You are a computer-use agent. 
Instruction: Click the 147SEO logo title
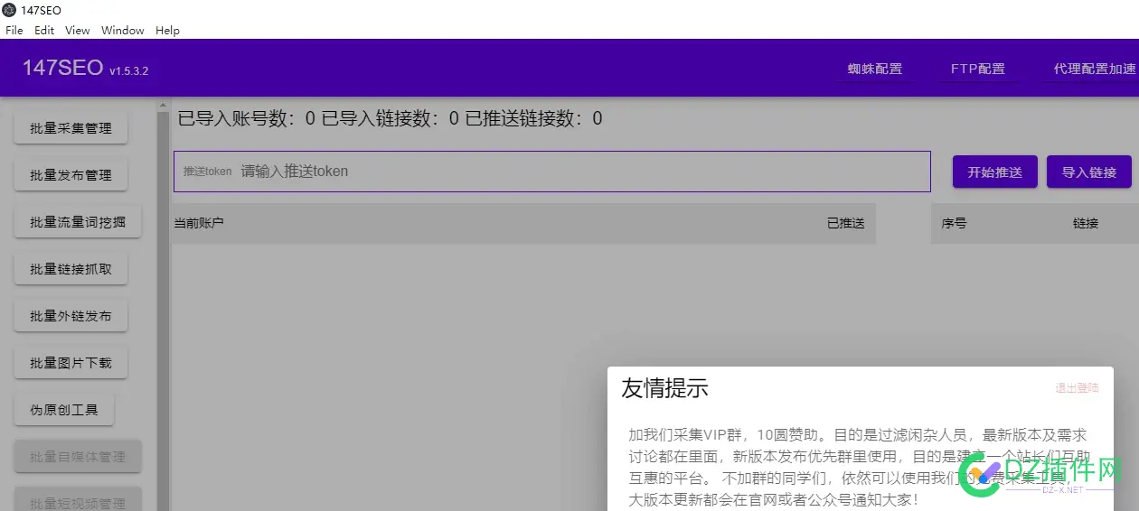(x=62, y=68)
